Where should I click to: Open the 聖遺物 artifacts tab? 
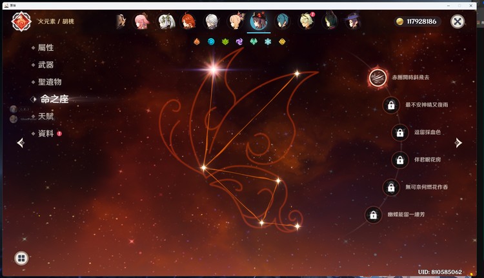point(49,82)
